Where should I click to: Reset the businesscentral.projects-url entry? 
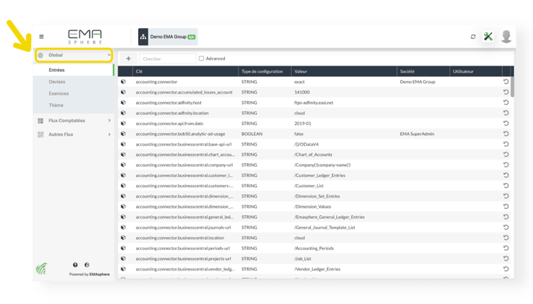[x=506, y=259]
